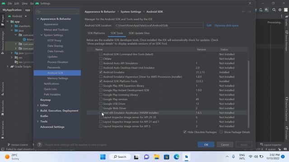The width and height of the screenshot is (289, 162).
Task: Open the Version Control tool window
Action: 18,145
